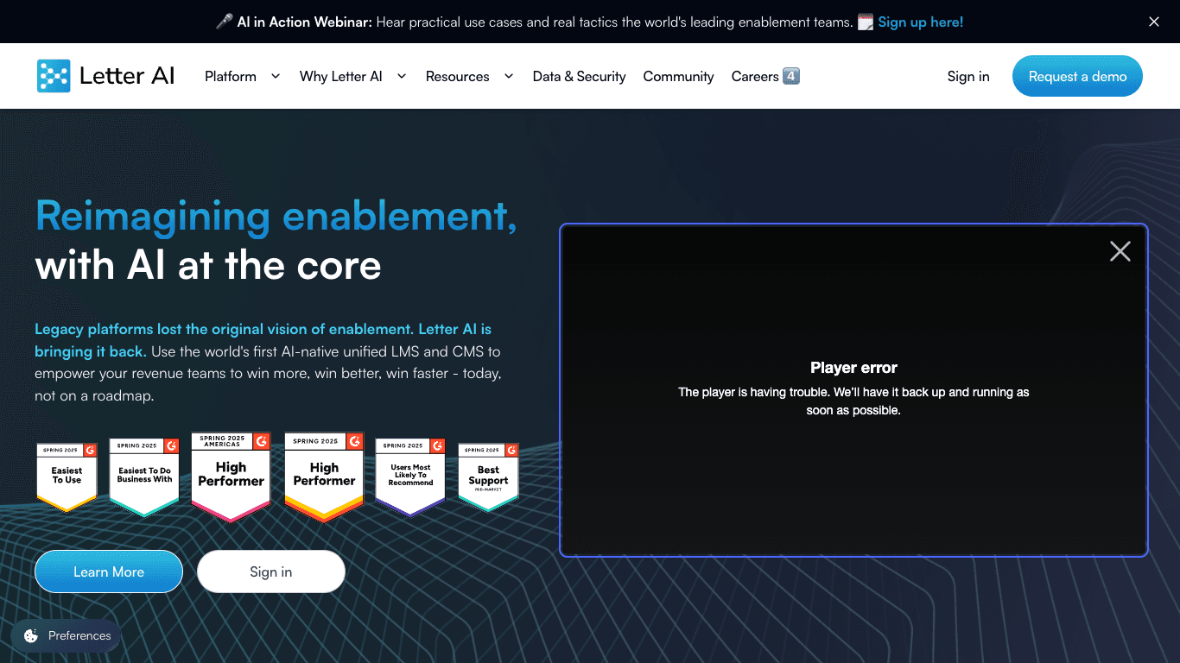The width and height of the screenshot is (1180, 663).
Task: Open the Resources menu
Action: [458, 76]
